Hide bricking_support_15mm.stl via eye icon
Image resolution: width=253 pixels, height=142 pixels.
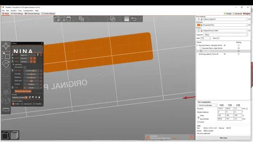coord(225,54)
